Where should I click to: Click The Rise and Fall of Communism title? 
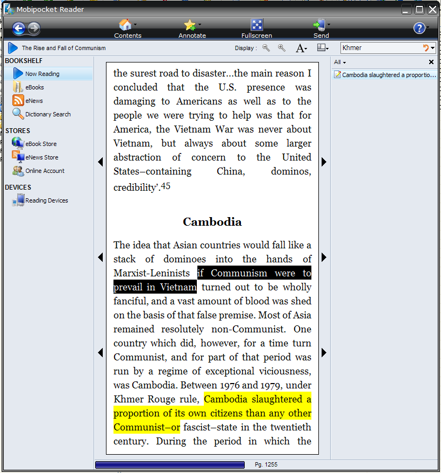click(64, 48)
